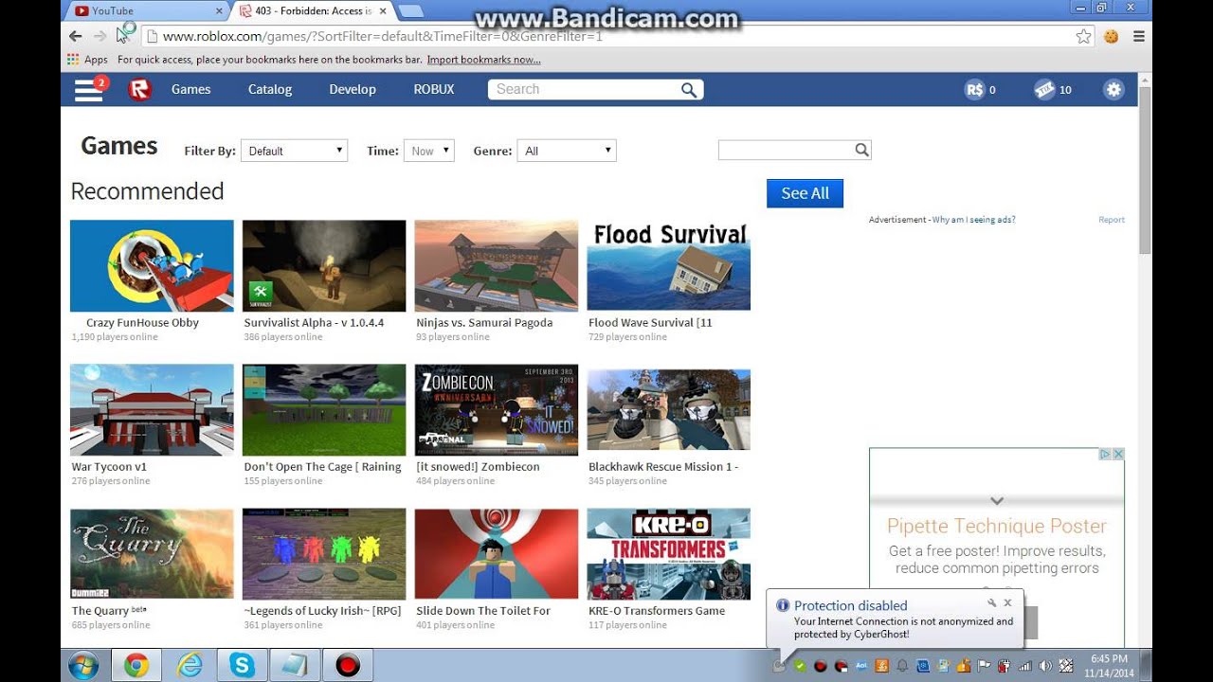Open the Ninjas vs. Samurai Pagoda thumbnail
This screenshot has width=1213, height=682.
point(496,265)
